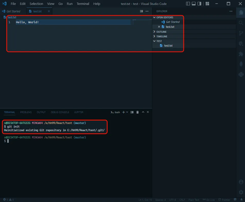The image size is (245, 202).
Task: Maximize the panel with the up chevron
Action: pyautogui.click(x=143, y=112)
